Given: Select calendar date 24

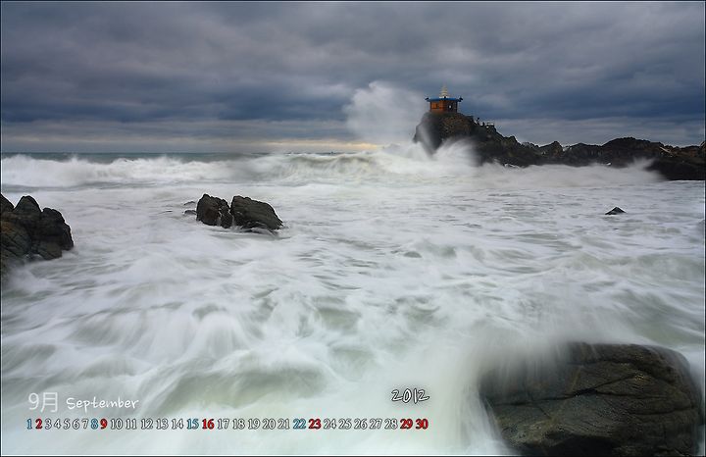Looking at the screenshot, I should (x=330, y=424).
